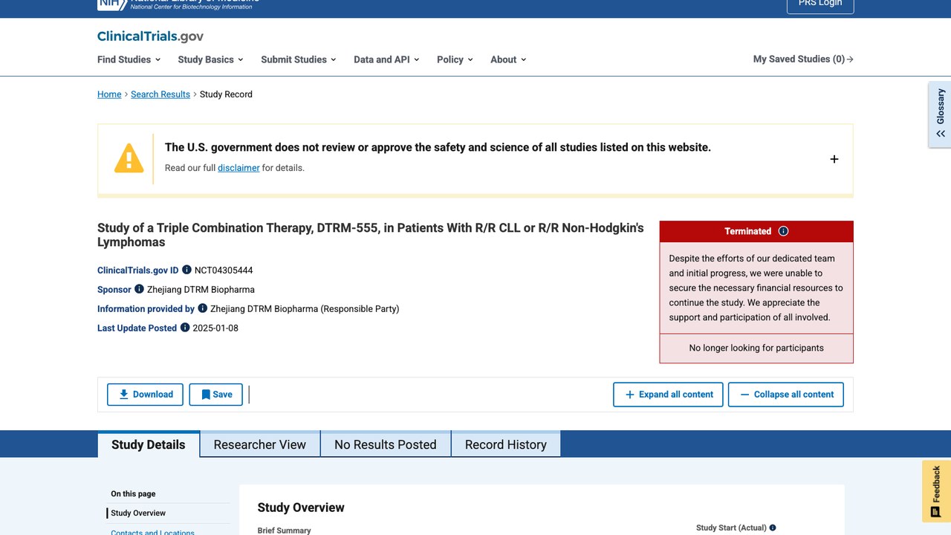Open the Data and API dropdown
This screenshot has width=951, height=535.
coord(386,59)
